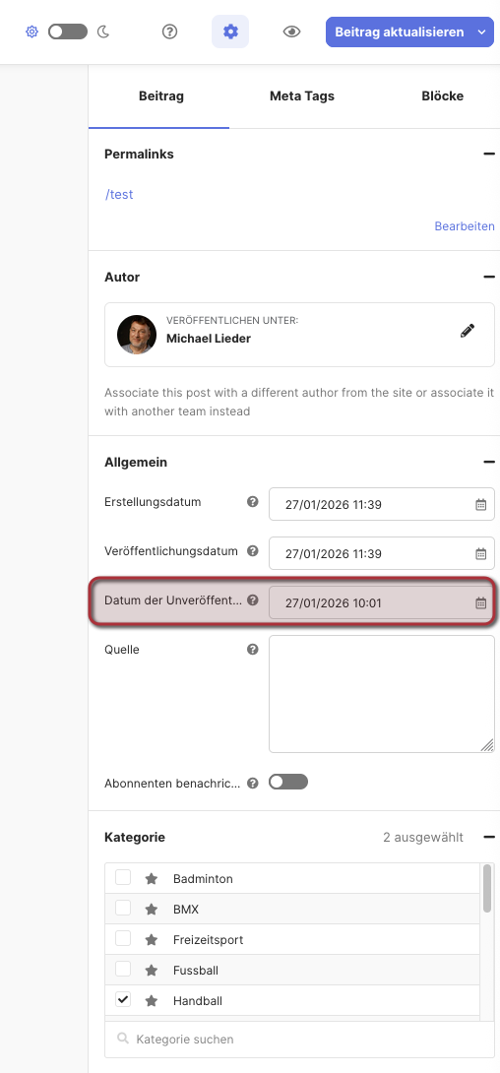The image size is (500, 1073).
Task: Open calendar picker for Veröffentlichungsdatum
Action: [x=481, y=553]
